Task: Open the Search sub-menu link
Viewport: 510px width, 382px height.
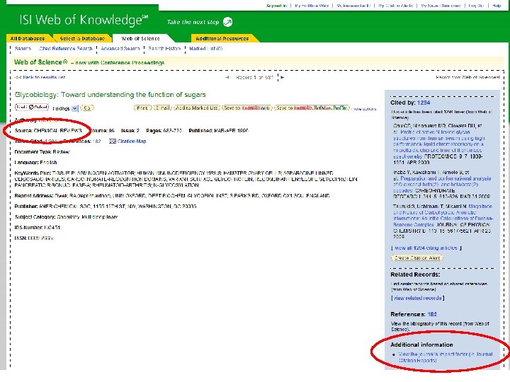Action: coord(23,49)
